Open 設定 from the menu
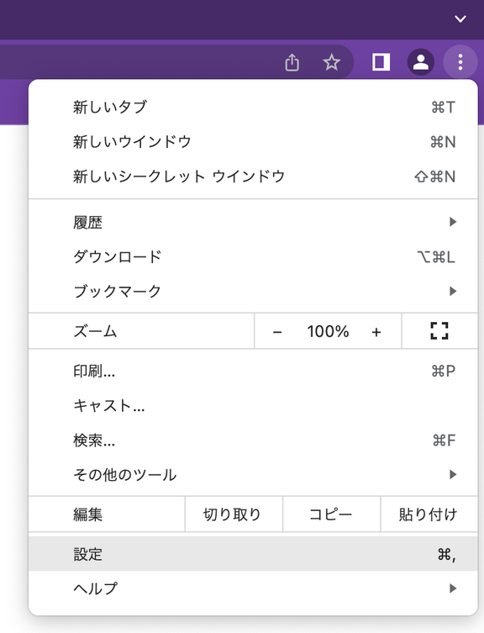This screenshot has width=484, height=633. tap(253, 554)
